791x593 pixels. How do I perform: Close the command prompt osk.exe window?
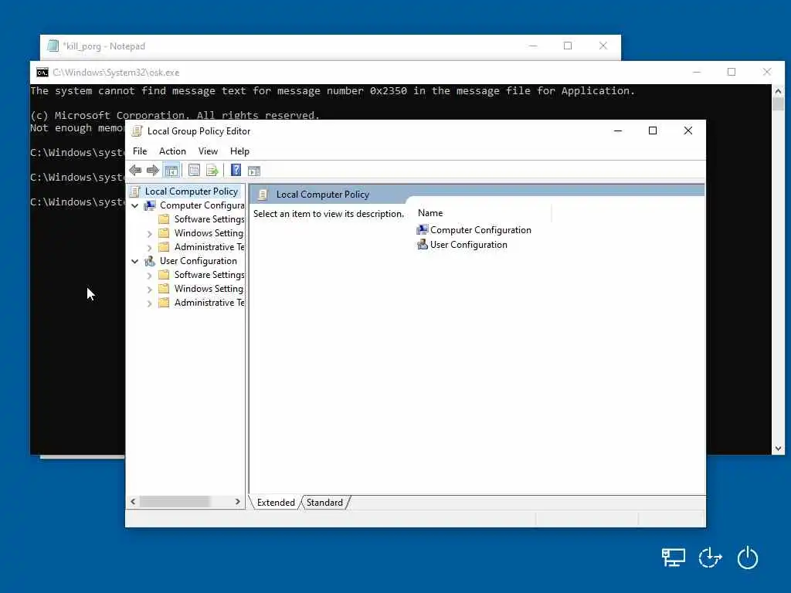pos(767,72)
